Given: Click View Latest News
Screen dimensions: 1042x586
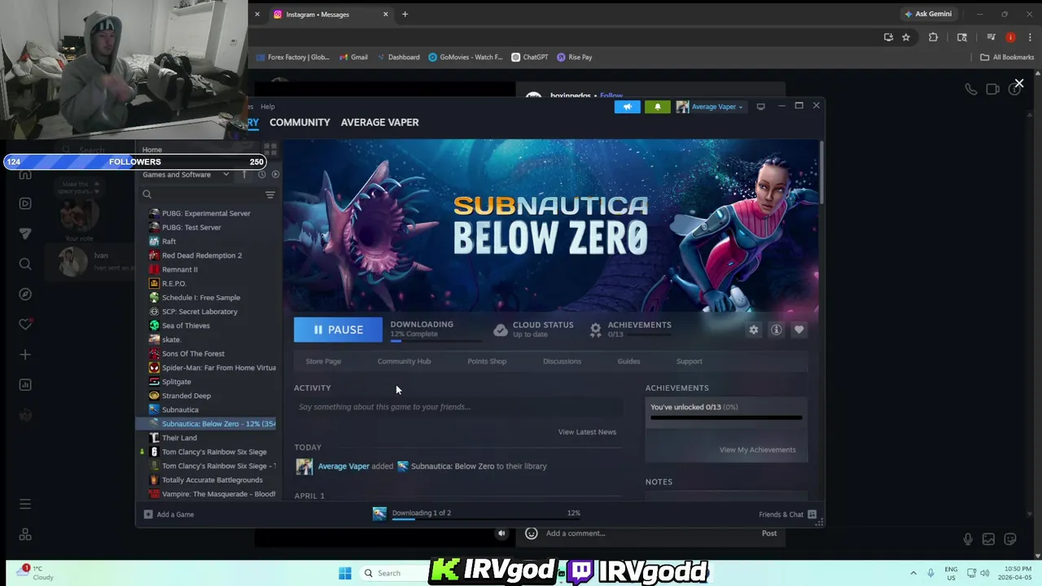Looking at the screenshot, I should tap(587, 432).
